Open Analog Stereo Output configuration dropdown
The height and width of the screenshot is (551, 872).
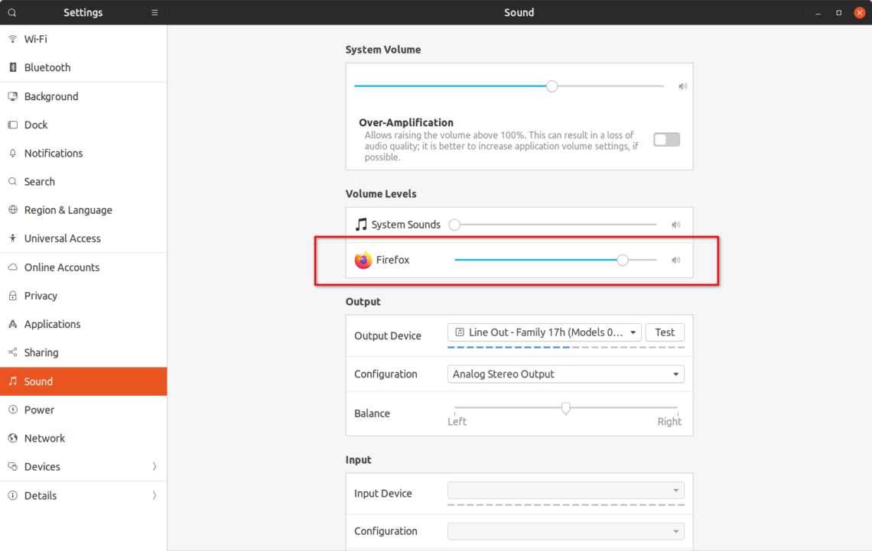click(565, 374)
